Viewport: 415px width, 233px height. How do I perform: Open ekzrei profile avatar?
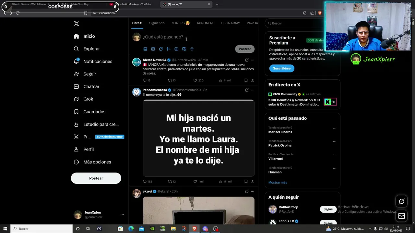coord(136,194)
